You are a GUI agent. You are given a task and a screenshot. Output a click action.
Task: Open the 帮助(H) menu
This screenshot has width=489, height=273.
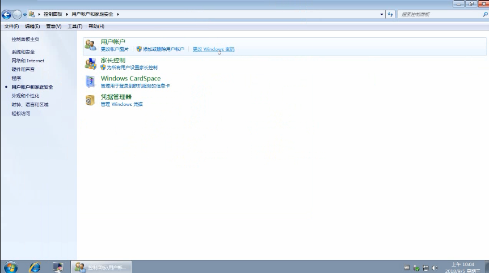(x=96, y=27)
